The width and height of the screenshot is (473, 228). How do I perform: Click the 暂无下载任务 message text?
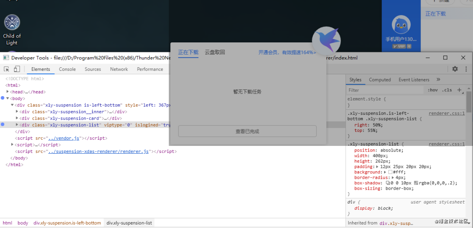247,92
